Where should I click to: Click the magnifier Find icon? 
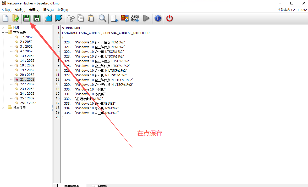tap(102, 18)
